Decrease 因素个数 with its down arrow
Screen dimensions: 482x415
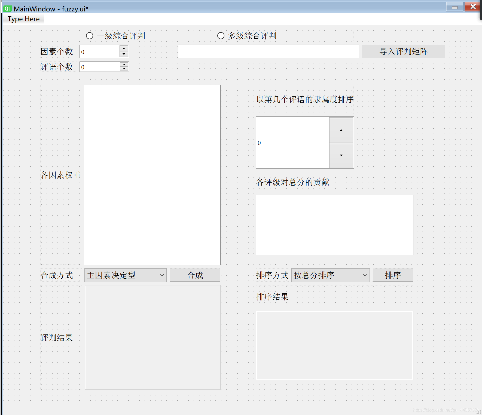124,54
